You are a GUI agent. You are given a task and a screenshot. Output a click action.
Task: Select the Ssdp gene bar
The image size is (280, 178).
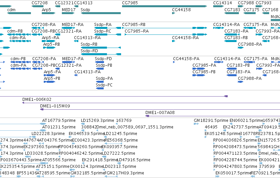pyautogui.click(x=101, y=13)
